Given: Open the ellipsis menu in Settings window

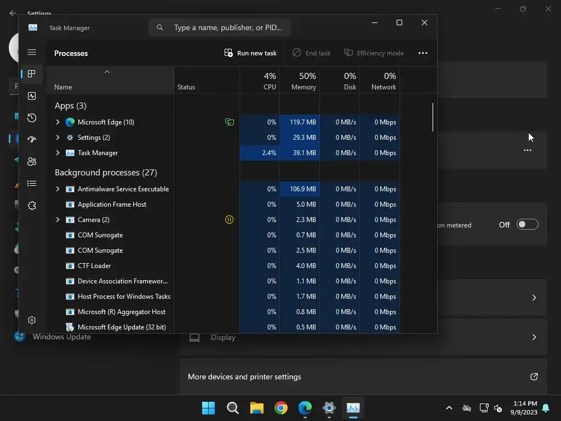Looking at the screenshot, I should (x=528, y=150).
